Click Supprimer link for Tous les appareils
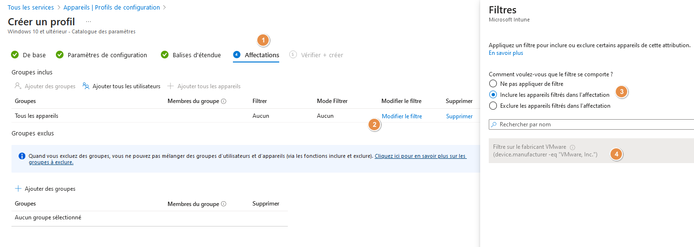Viewport: 694px width, 247px height. 459,116
